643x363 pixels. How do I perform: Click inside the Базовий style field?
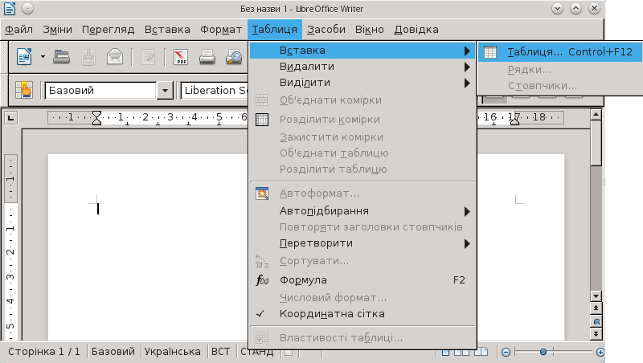click(100, 90)
